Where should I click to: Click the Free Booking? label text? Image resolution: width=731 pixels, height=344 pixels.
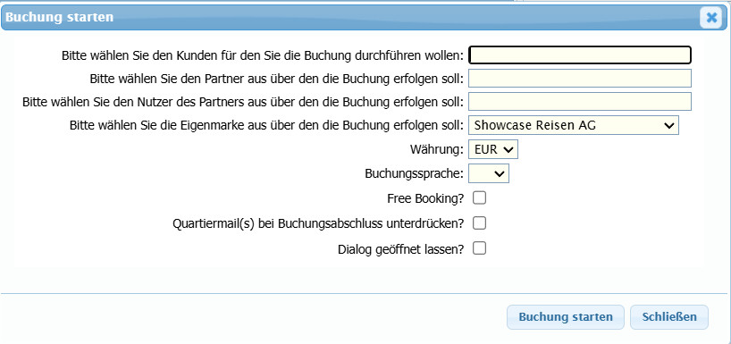pos(425,198)
